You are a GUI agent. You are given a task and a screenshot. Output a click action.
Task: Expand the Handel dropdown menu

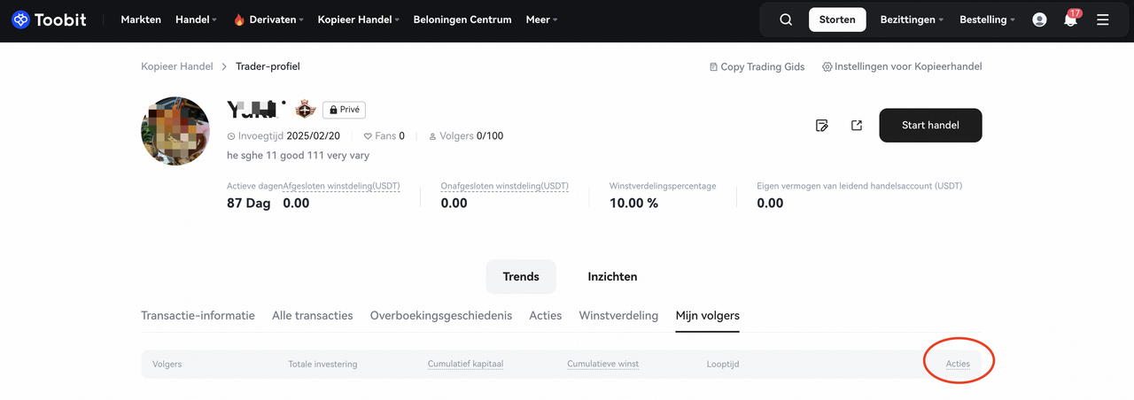tap(196, 19)
